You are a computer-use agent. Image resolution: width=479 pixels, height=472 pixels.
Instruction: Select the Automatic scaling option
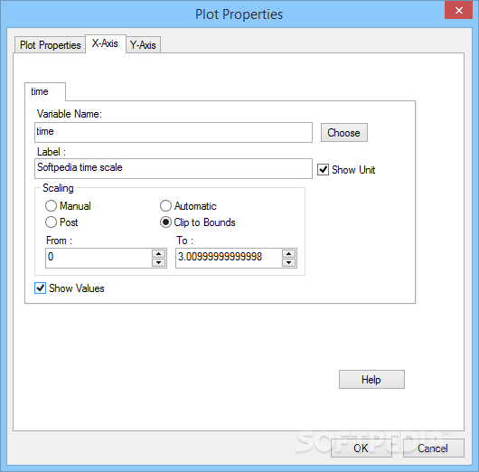click(x=165, y=206)
